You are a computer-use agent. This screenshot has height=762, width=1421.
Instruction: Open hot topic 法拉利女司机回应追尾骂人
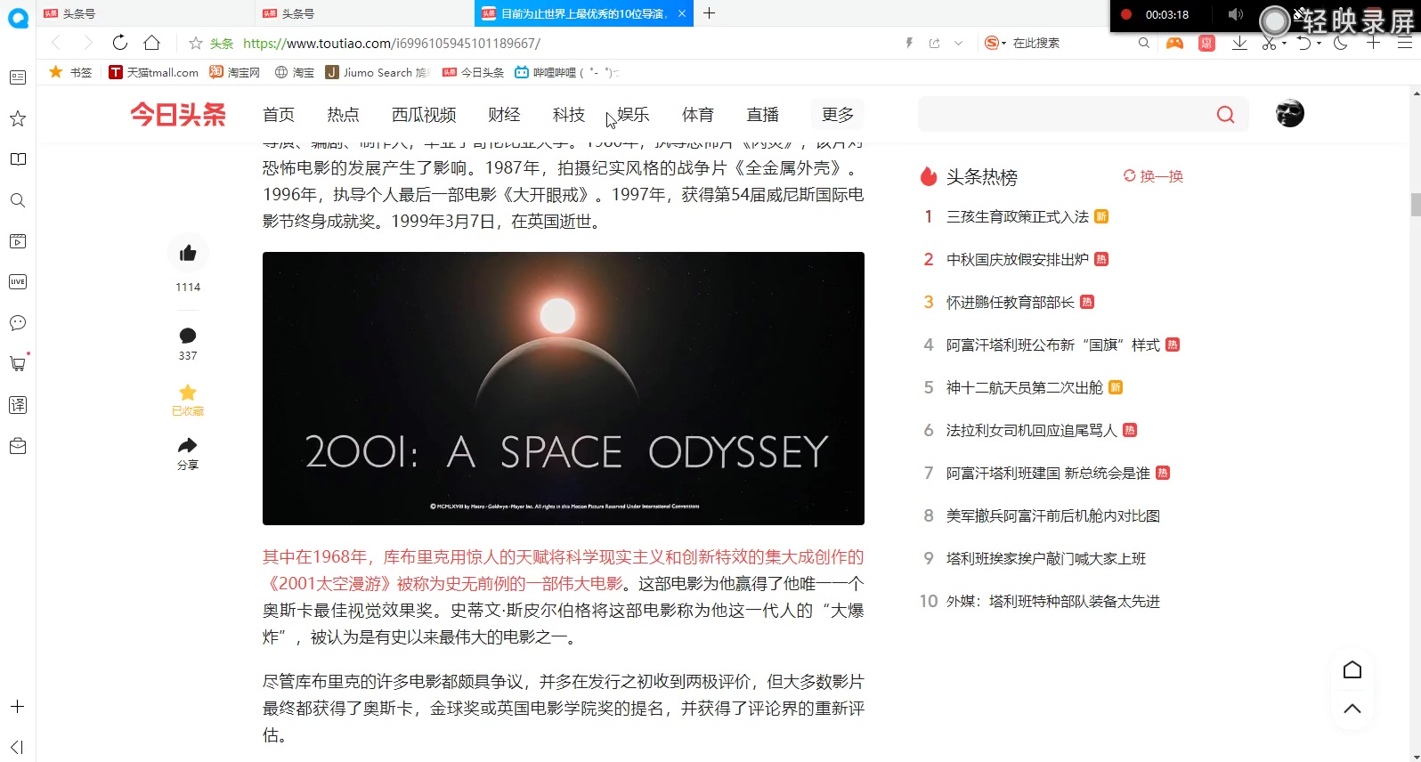point(1031,430)
